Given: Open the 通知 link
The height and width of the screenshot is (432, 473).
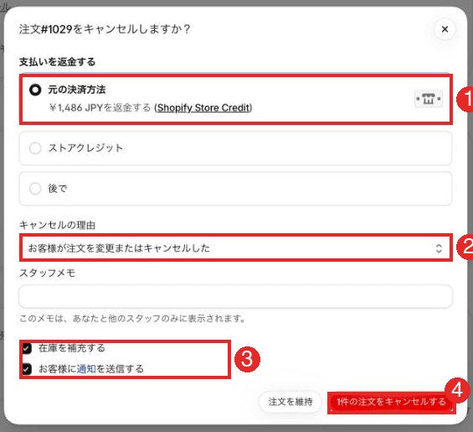Looking at the screenshot, I should 86,369.
